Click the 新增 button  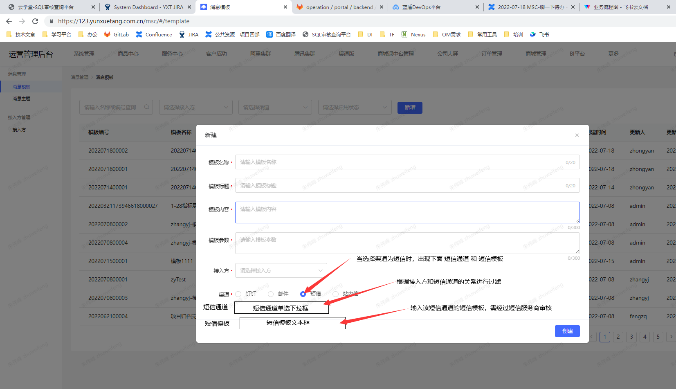click(410, 108)
